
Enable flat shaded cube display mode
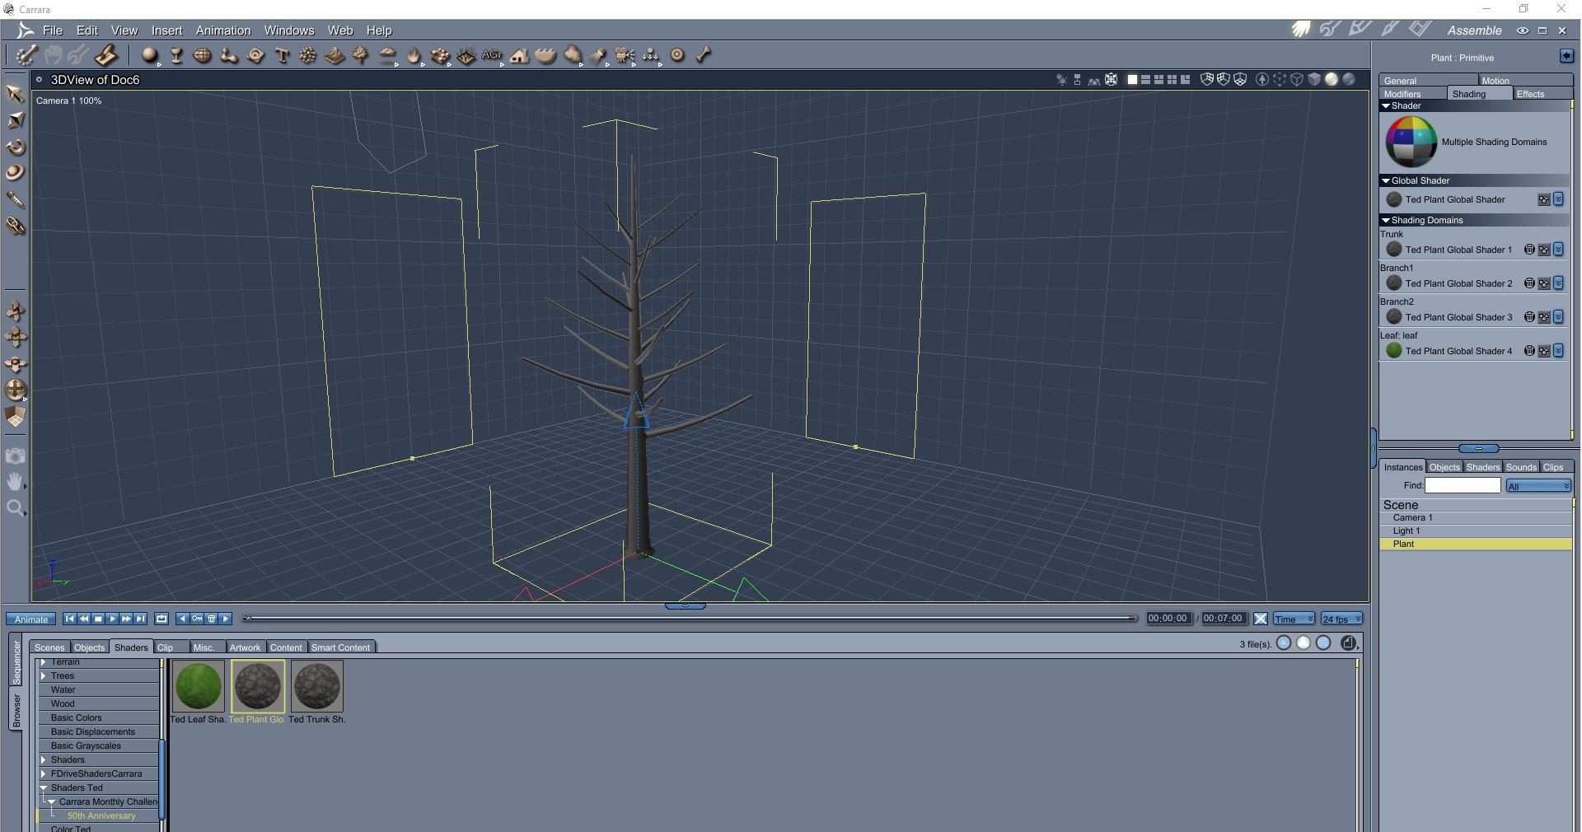click(1314, 80)
